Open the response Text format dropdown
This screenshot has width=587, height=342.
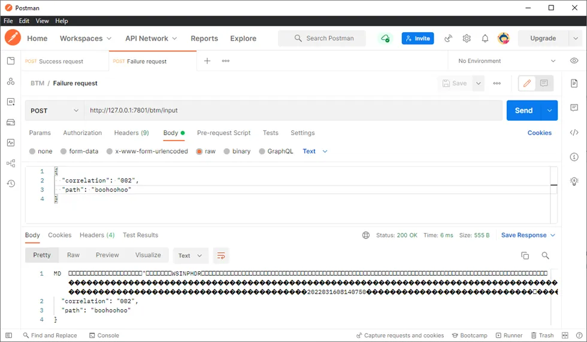[190, 256]
